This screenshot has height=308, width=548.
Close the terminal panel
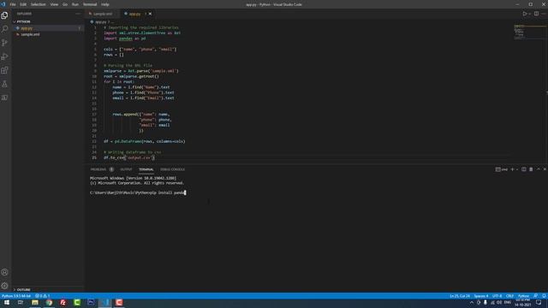(x=545, y=169)
